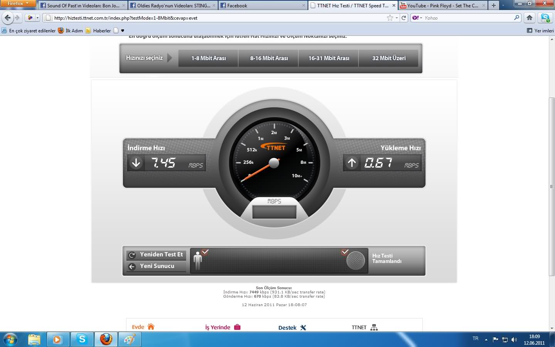Click the TR language indicator
555x347 pixels.
(475, 339)
